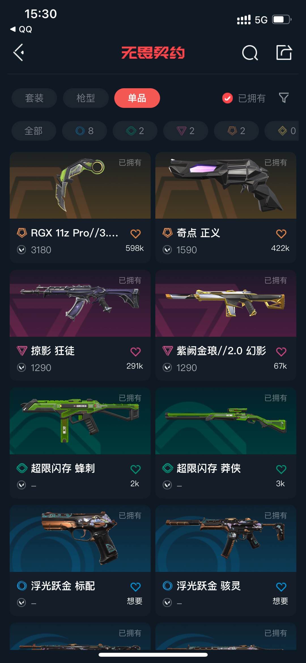
Task: Open the filter funnel icon
Action: click(284, 98)
